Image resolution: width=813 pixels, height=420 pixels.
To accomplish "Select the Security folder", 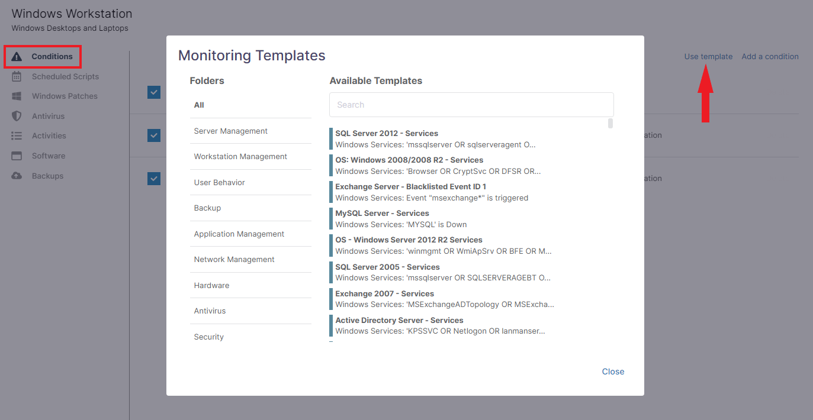I will pos(208,337).
